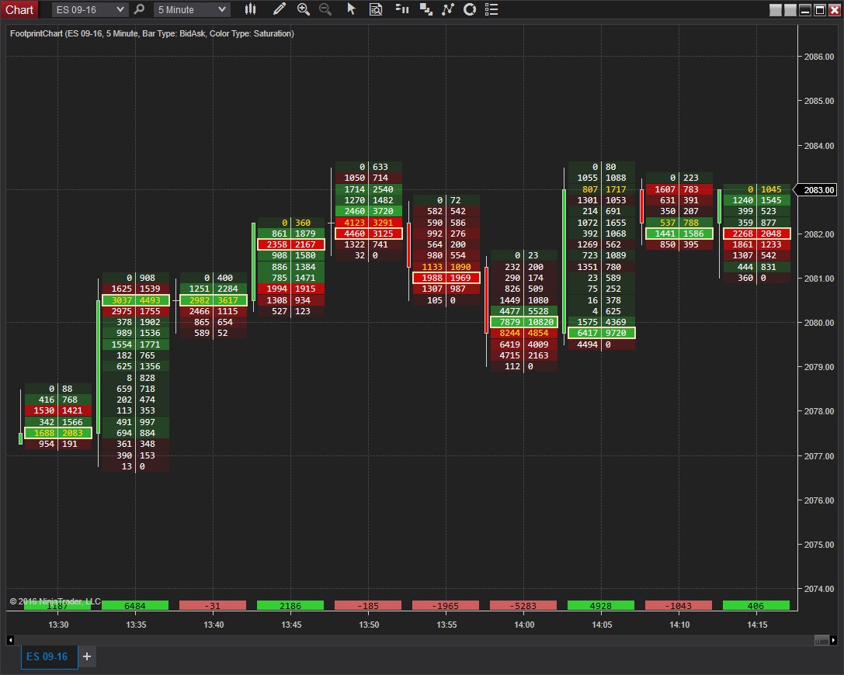Click the 2080.00 price axis label
The width and height of the screenshot is (844, 675).
coord(818,323)
